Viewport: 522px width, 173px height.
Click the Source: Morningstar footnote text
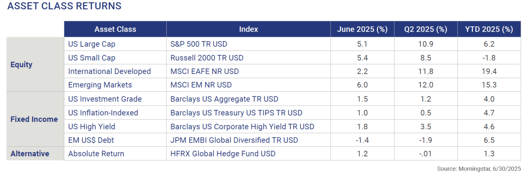pyautogui.click(x=478, y=168)
